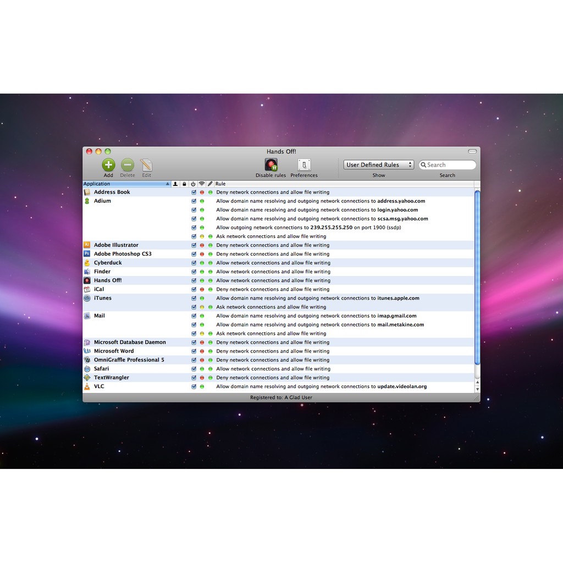Open Preferences from the toolbar

click(x=304, y=165)
